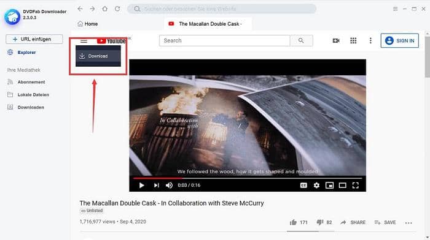
Task: Open Lokale Dateien in sidebar
Action: (x=28, y=94)
